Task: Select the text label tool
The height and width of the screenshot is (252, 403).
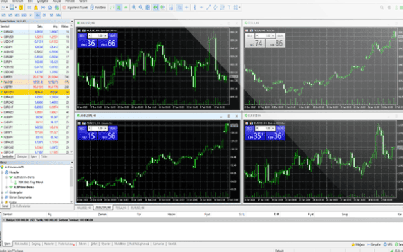Action: (229, 8)
